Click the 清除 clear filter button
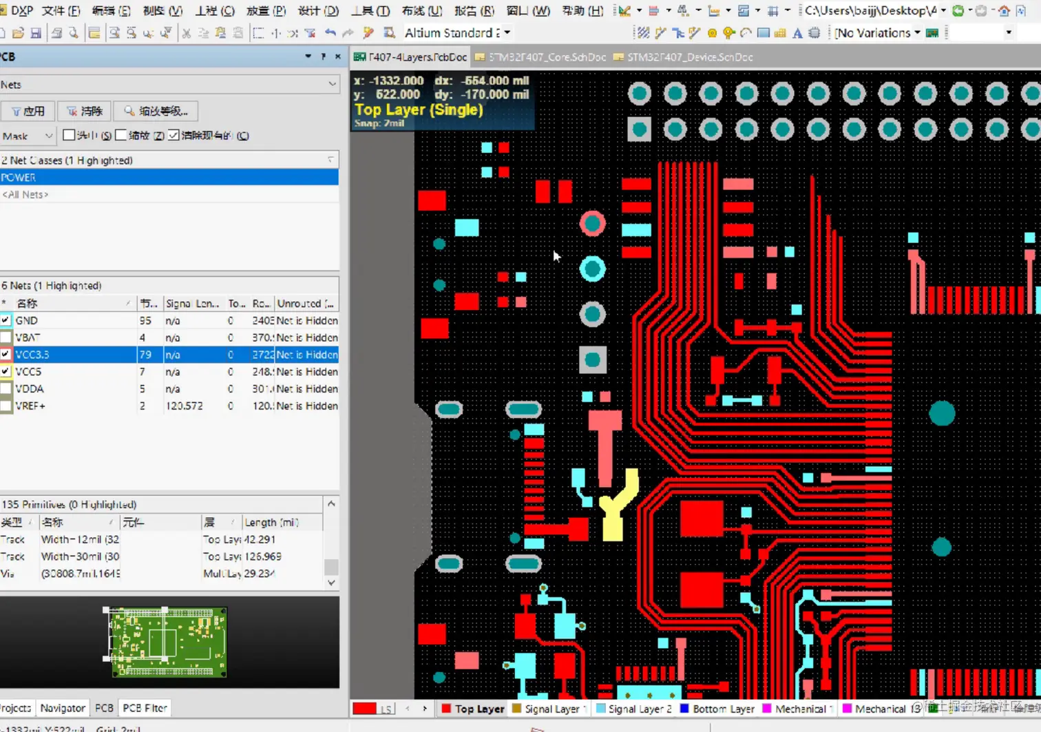The image size is (1041, 732). pyautogui.click(x=85, y=111)
